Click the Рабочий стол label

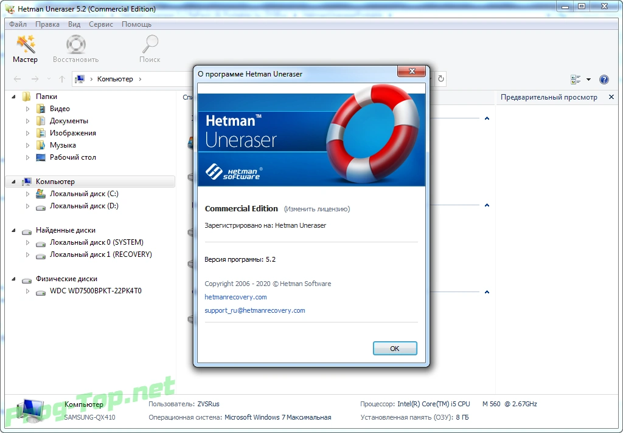pyautogui.click(x=73, y=157)
